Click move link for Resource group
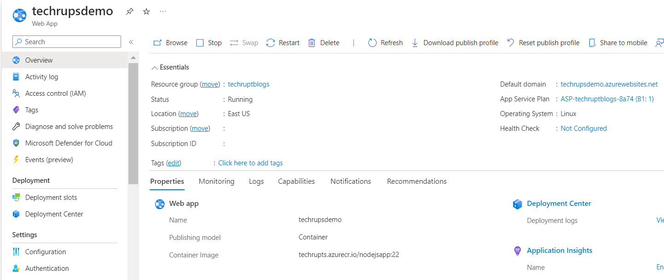This screenshot has height=280, width=664. (210, 84)
